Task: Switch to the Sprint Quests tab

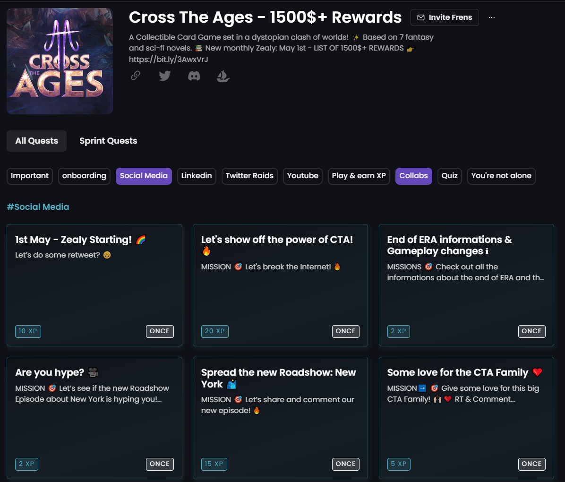Action: [x=108, y=140]
